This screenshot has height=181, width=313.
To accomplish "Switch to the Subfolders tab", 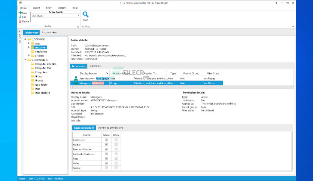I will click(95, 66).
